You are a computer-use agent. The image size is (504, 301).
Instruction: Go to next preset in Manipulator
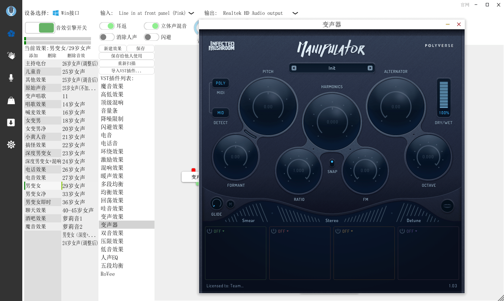(370, 68)
